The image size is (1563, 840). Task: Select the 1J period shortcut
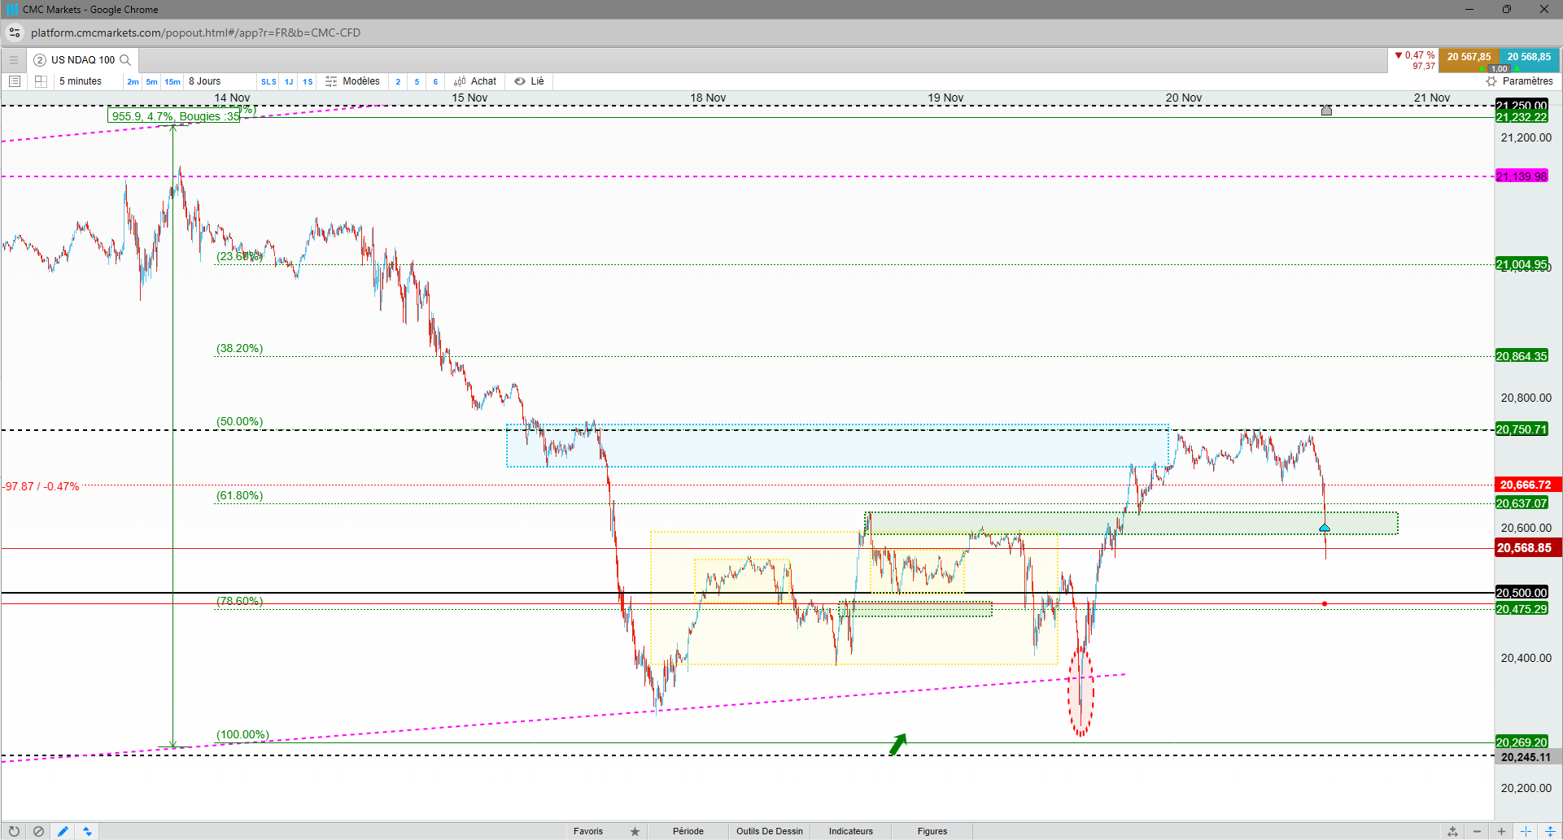point(289,82)
